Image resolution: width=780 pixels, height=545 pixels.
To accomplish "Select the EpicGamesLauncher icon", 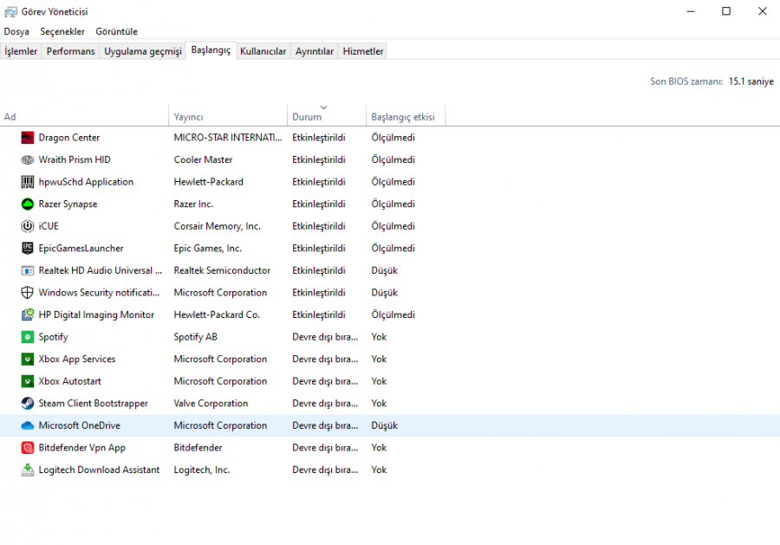I will click(27, 249).
